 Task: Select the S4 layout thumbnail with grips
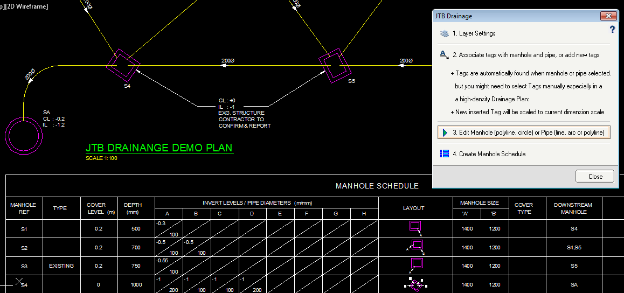coord(415,284)
